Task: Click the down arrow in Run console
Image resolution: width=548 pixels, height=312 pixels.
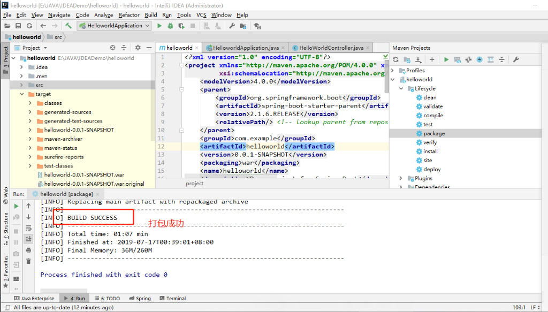Action: point(29,217)
